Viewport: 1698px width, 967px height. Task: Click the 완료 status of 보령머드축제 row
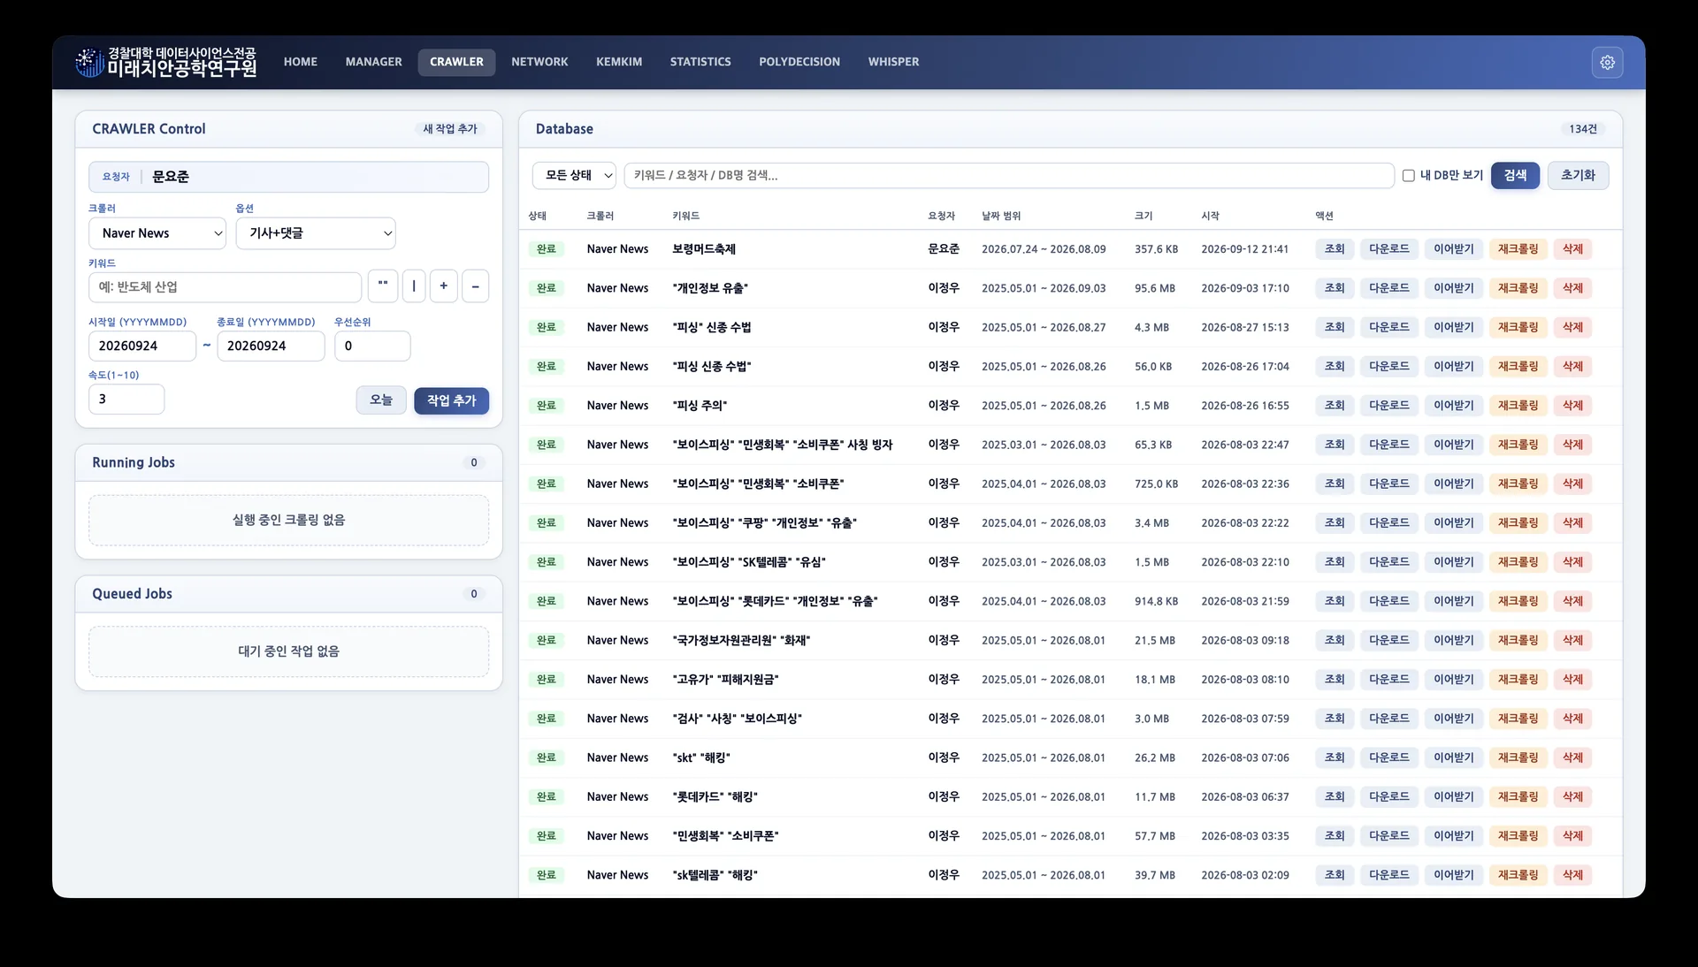546,249
